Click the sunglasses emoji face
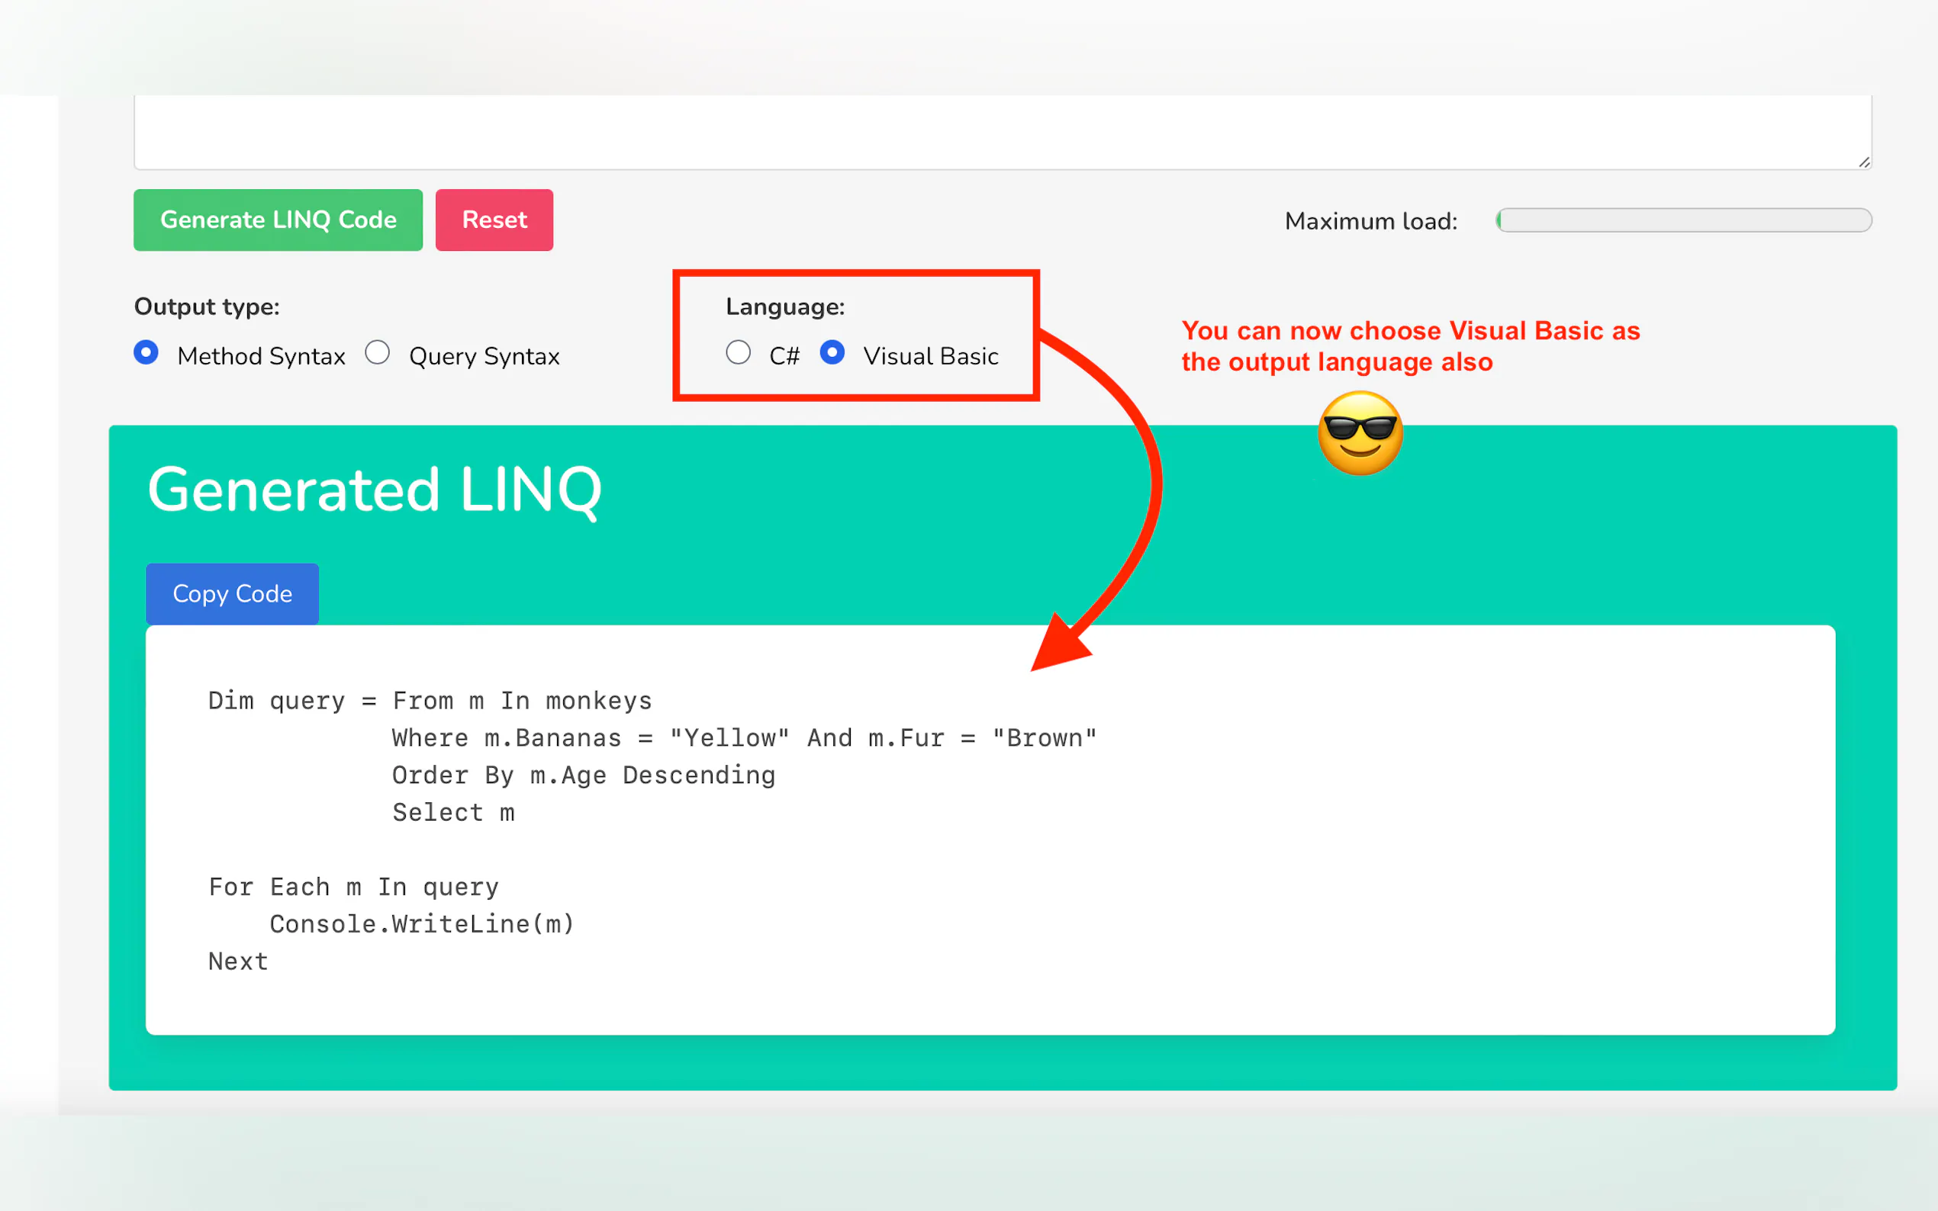This screenshot has width=1938, height=1211. point(1360,433)
